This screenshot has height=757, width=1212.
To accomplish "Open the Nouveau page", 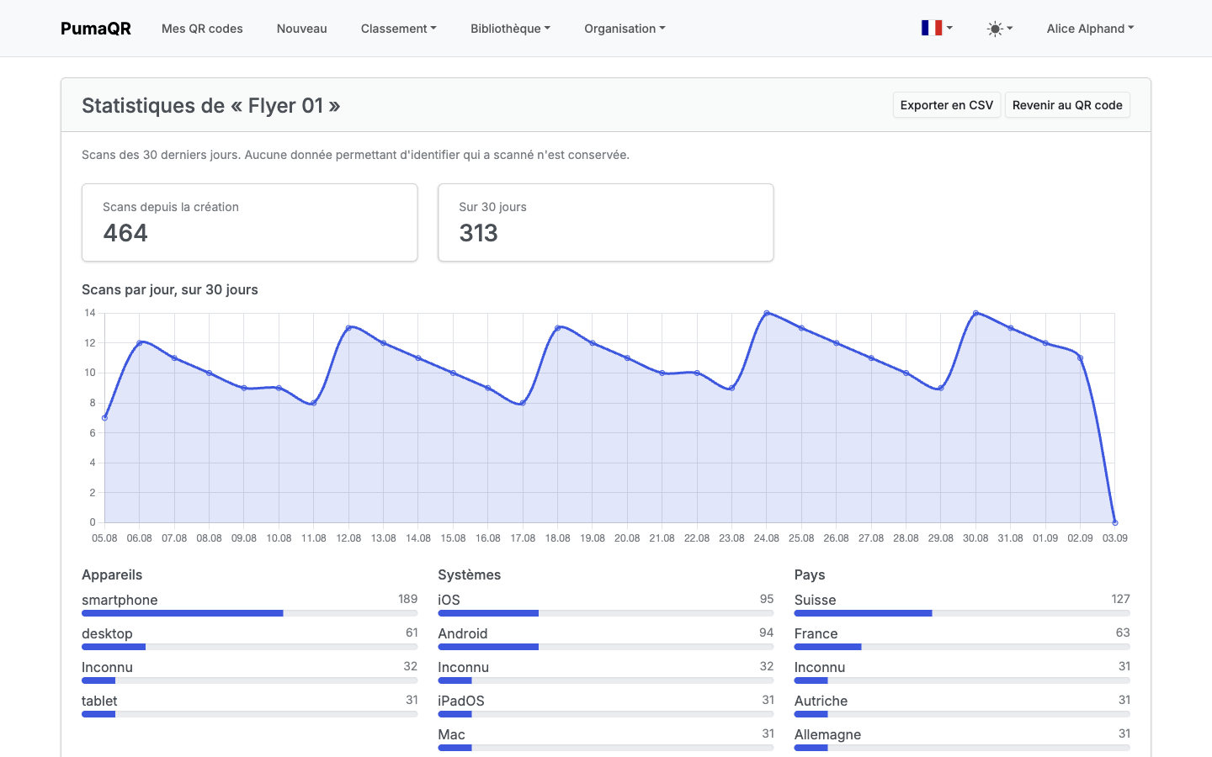I will coord(301,29).
